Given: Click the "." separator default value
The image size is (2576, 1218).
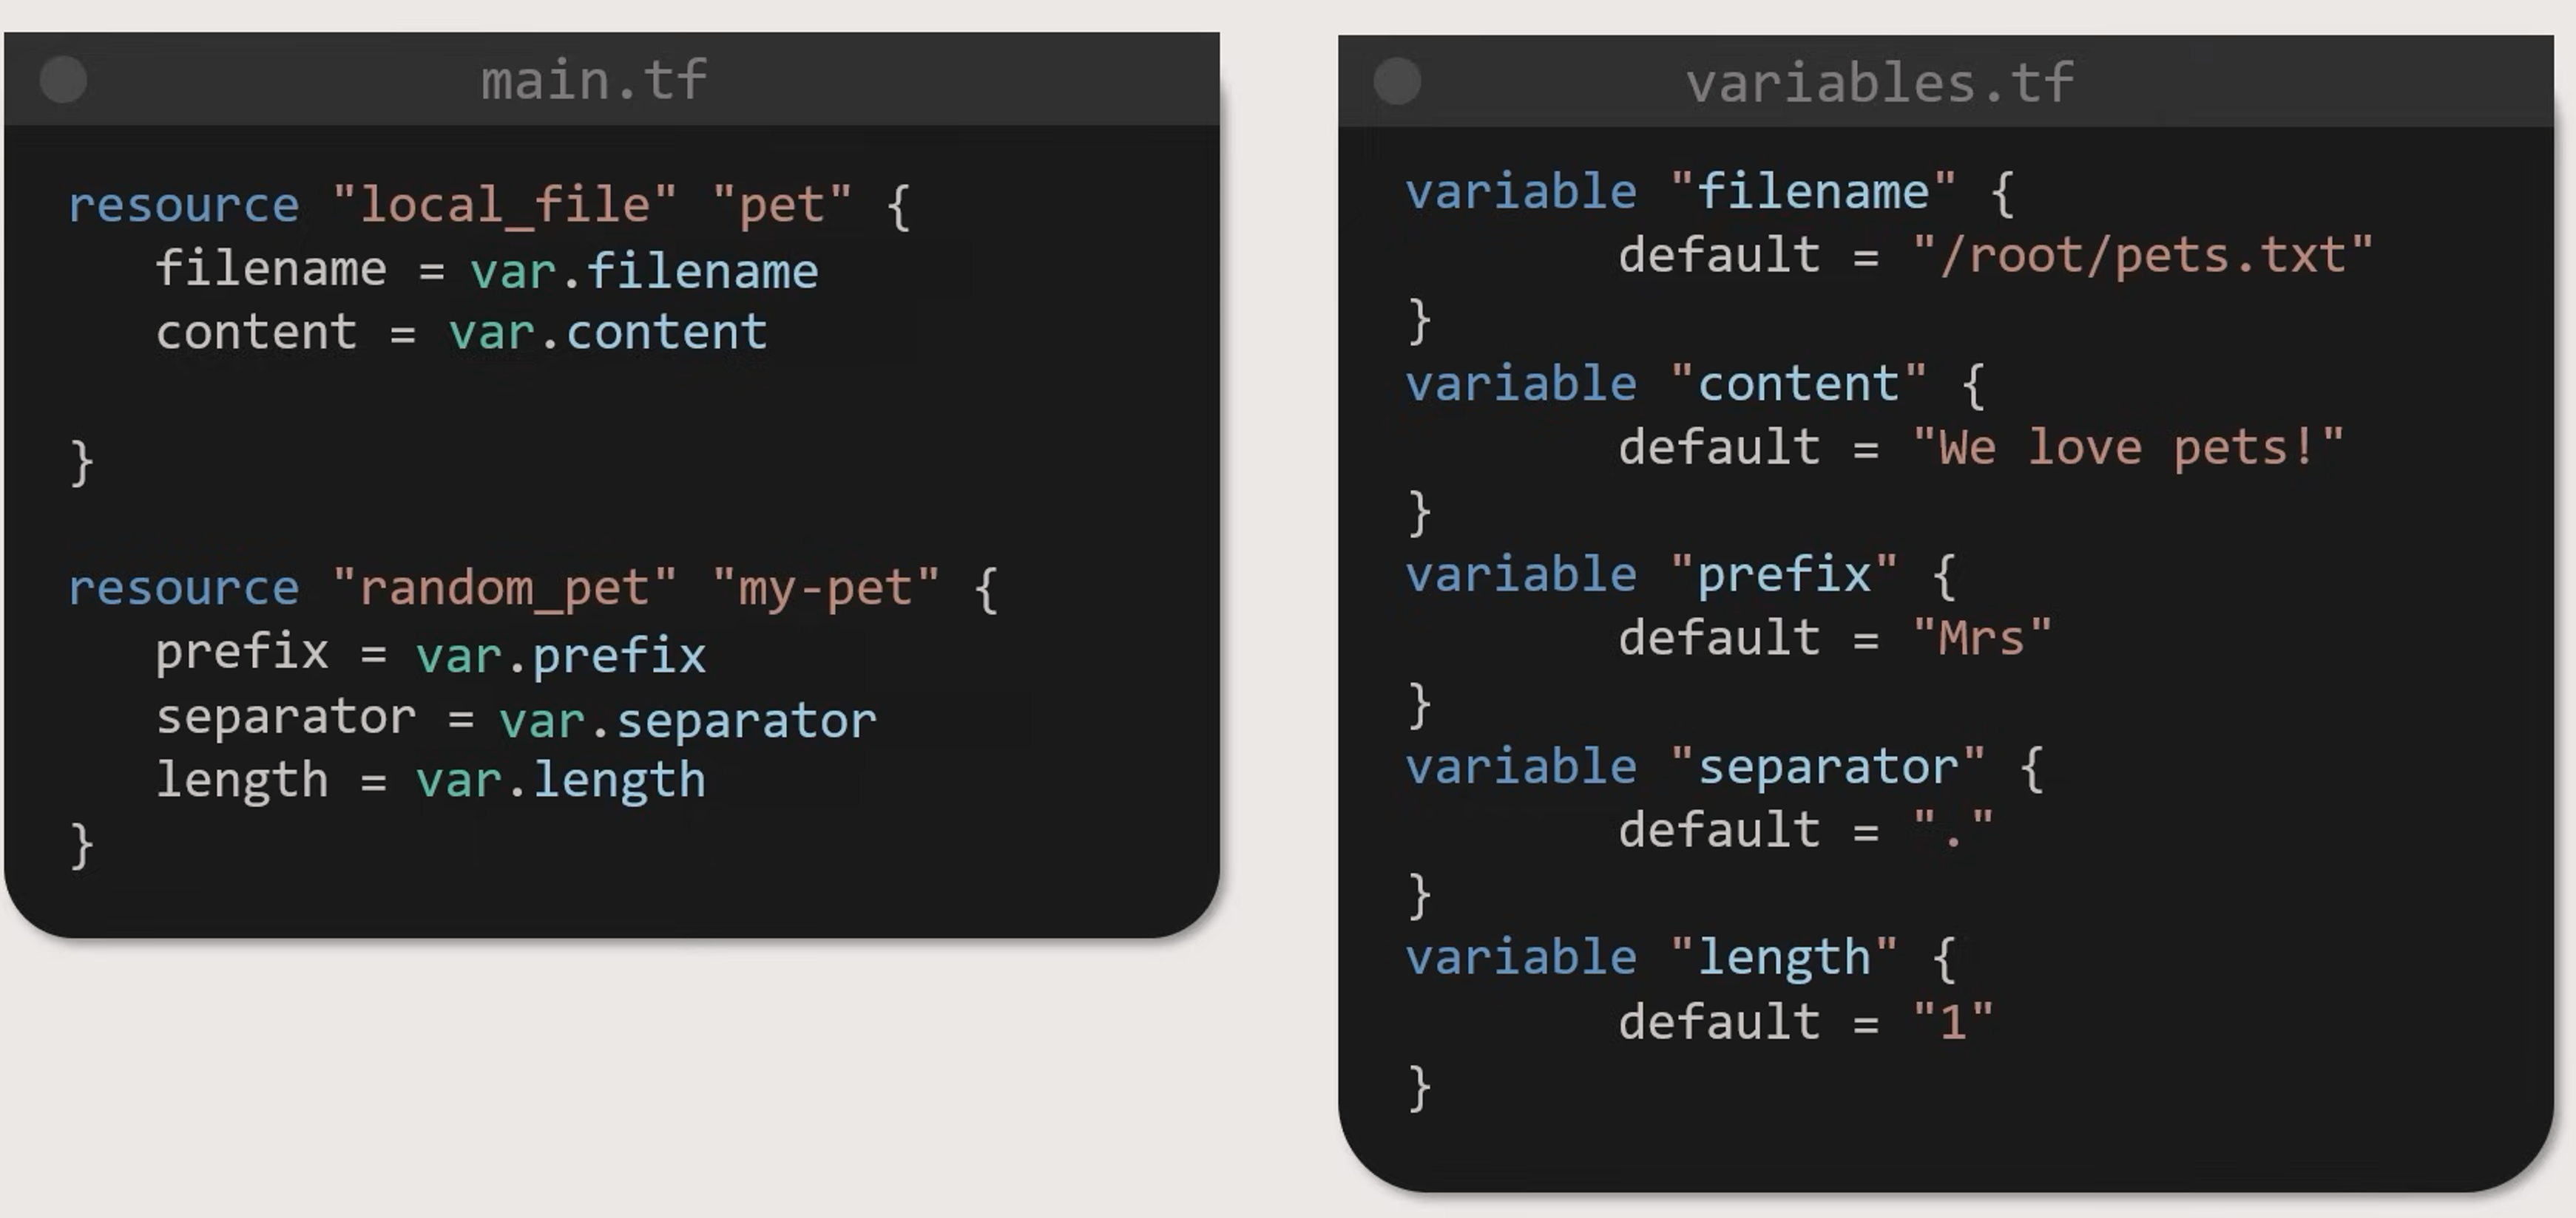Looking at the screenshot, I should point(1952,830).
